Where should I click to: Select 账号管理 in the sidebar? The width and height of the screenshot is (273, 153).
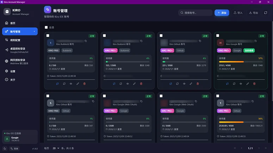click(20, 31)
